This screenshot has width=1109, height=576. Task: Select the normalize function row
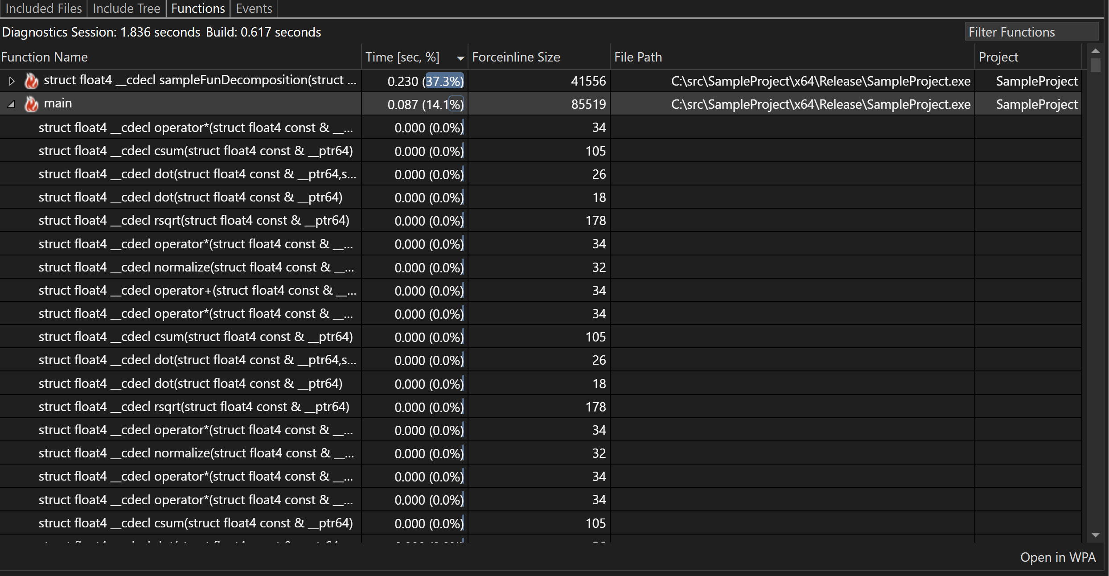click(197, 267)
